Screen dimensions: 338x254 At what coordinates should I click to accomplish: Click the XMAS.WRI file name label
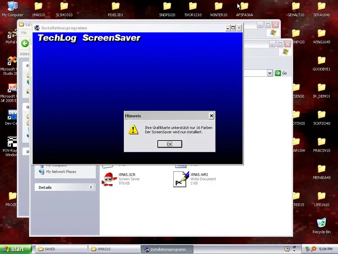point(199,175)
